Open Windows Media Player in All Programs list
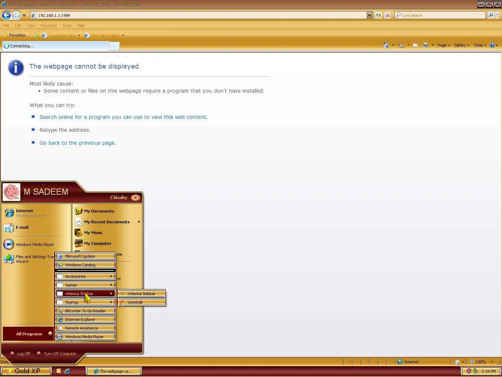 click(x=85, y=337)
